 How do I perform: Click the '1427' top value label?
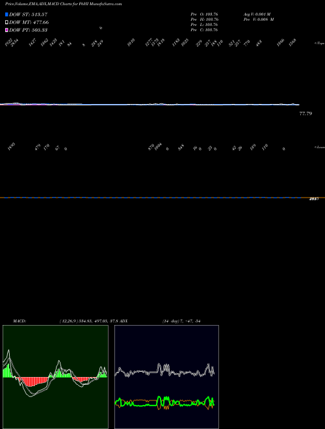[x=32, y=42]
